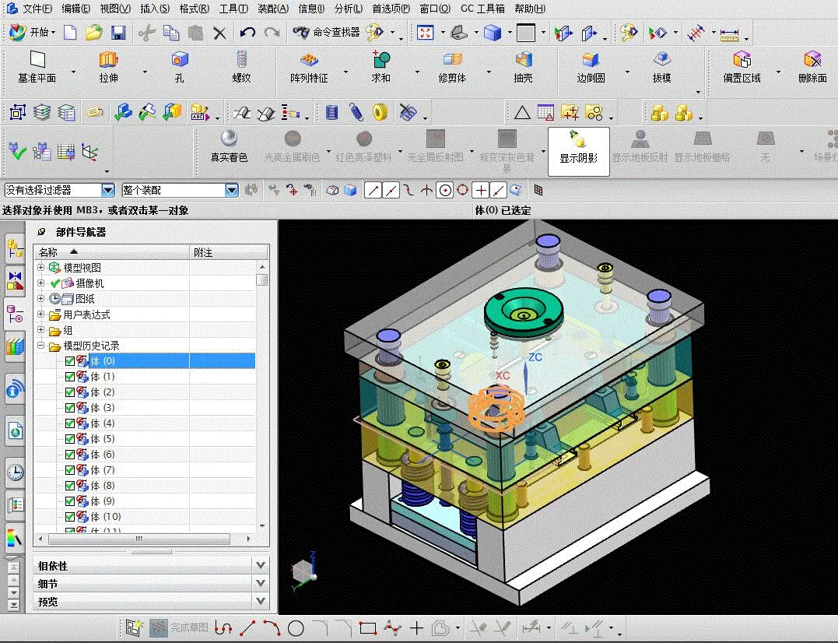This screenshot has width=838, height=643.
Task: Click the yellow gear icon in toolbar
Action: coord(380,112)
